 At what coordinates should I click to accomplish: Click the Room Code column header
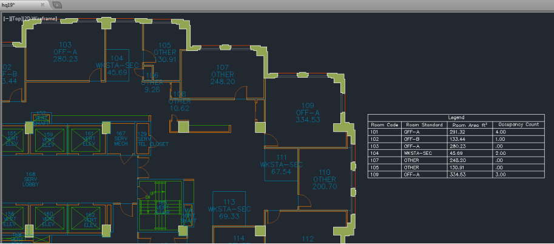pyautogui.click(x=385, y=124)
